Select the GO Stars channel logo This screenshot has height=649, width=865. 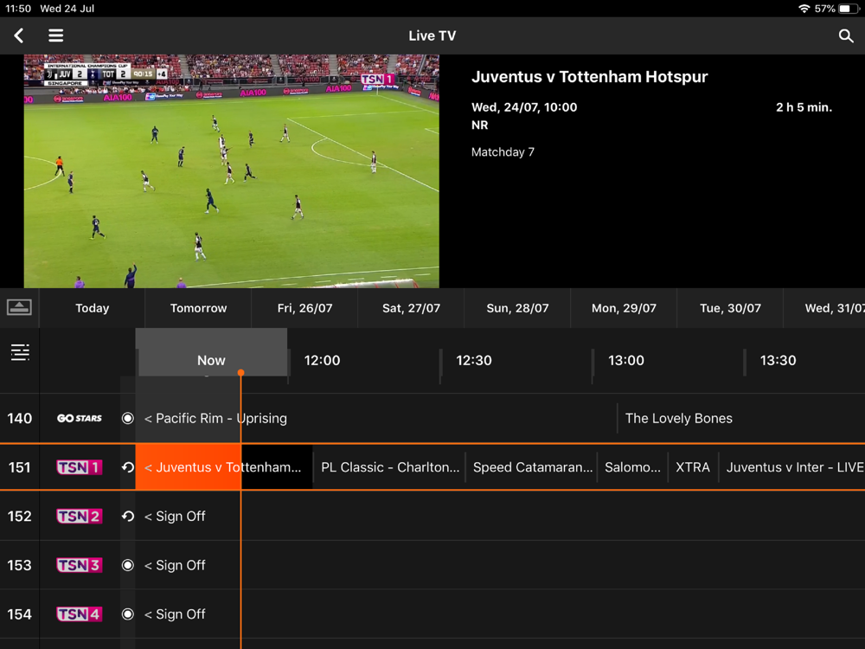pos(80,418)
